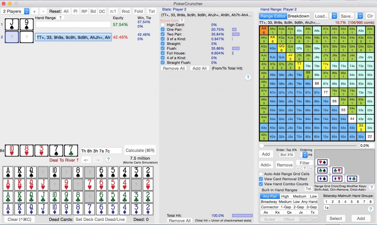The image size is (377, 225).
Task: Click the Clr button in the range panel
Action: (370, 16)
